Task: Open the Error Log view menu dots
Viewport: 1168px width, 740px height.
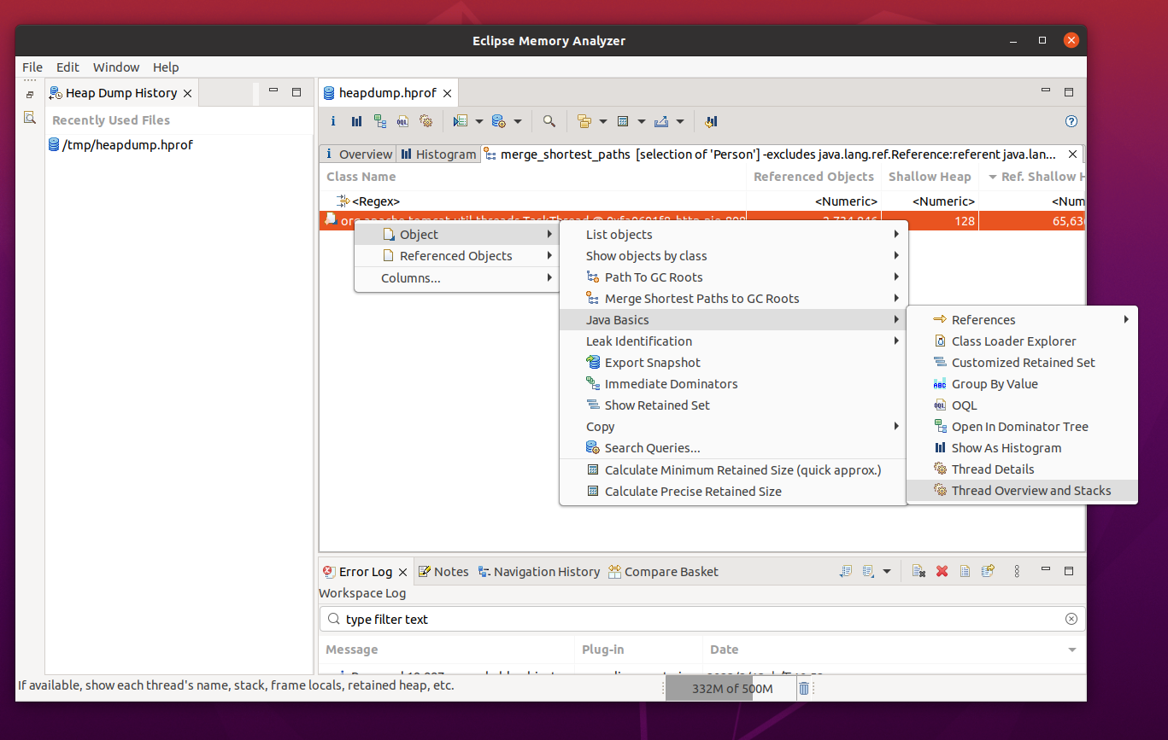Action: [1017, 571]
